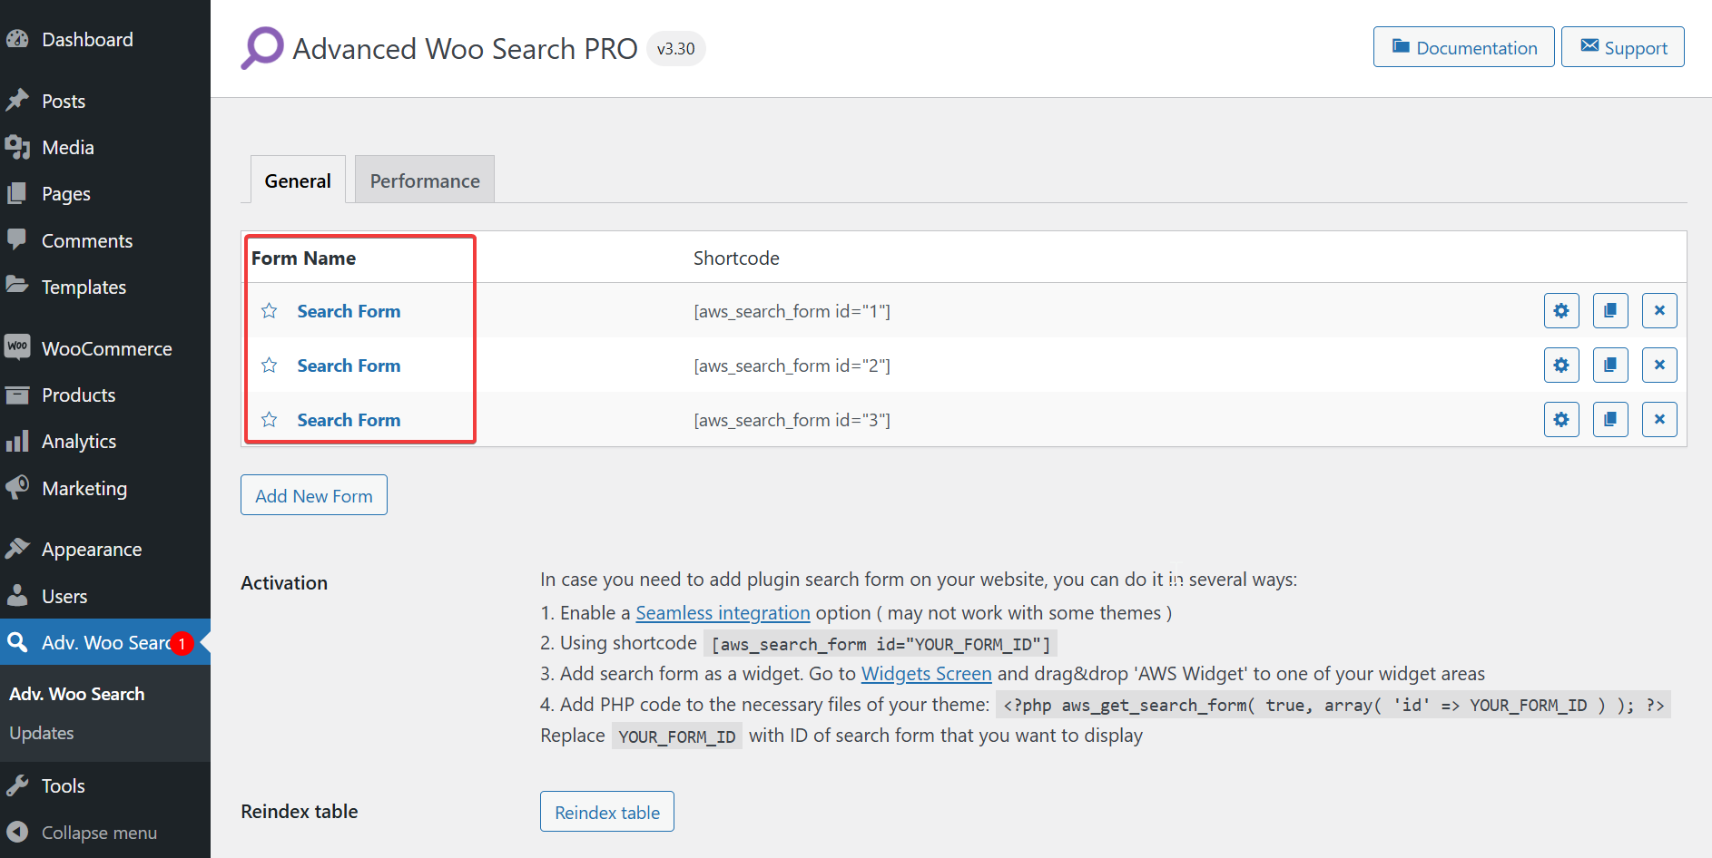Open the Updates submenu entry
This screenshot has width=1712, height=858.
42,733
